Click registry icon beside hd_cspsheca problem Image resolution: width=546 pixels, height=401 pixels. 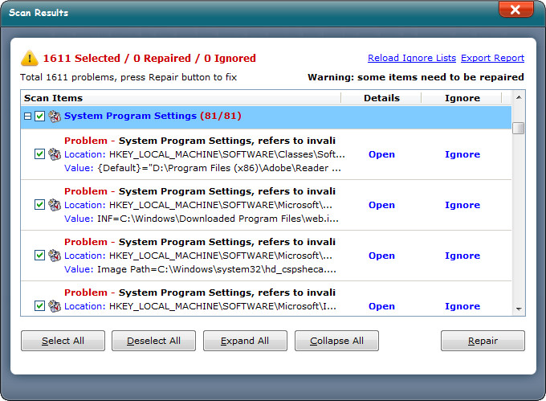[55, 256]
